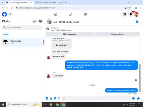Open the emoji picker icon
This screenshot has width=143, height=107.
(133, 98)
